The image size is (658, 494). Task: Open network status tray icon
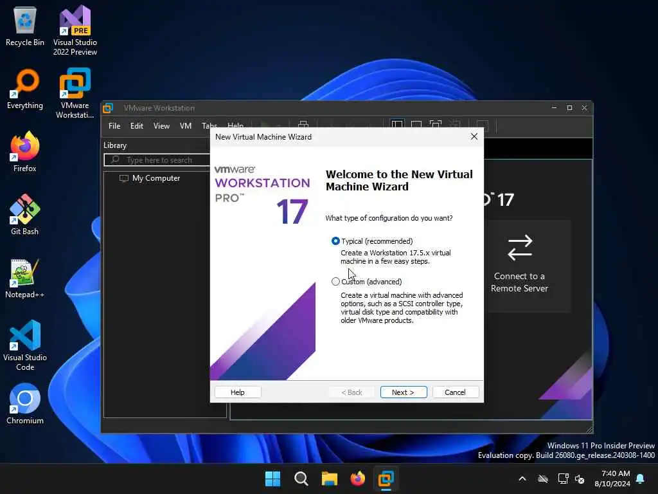563,479
